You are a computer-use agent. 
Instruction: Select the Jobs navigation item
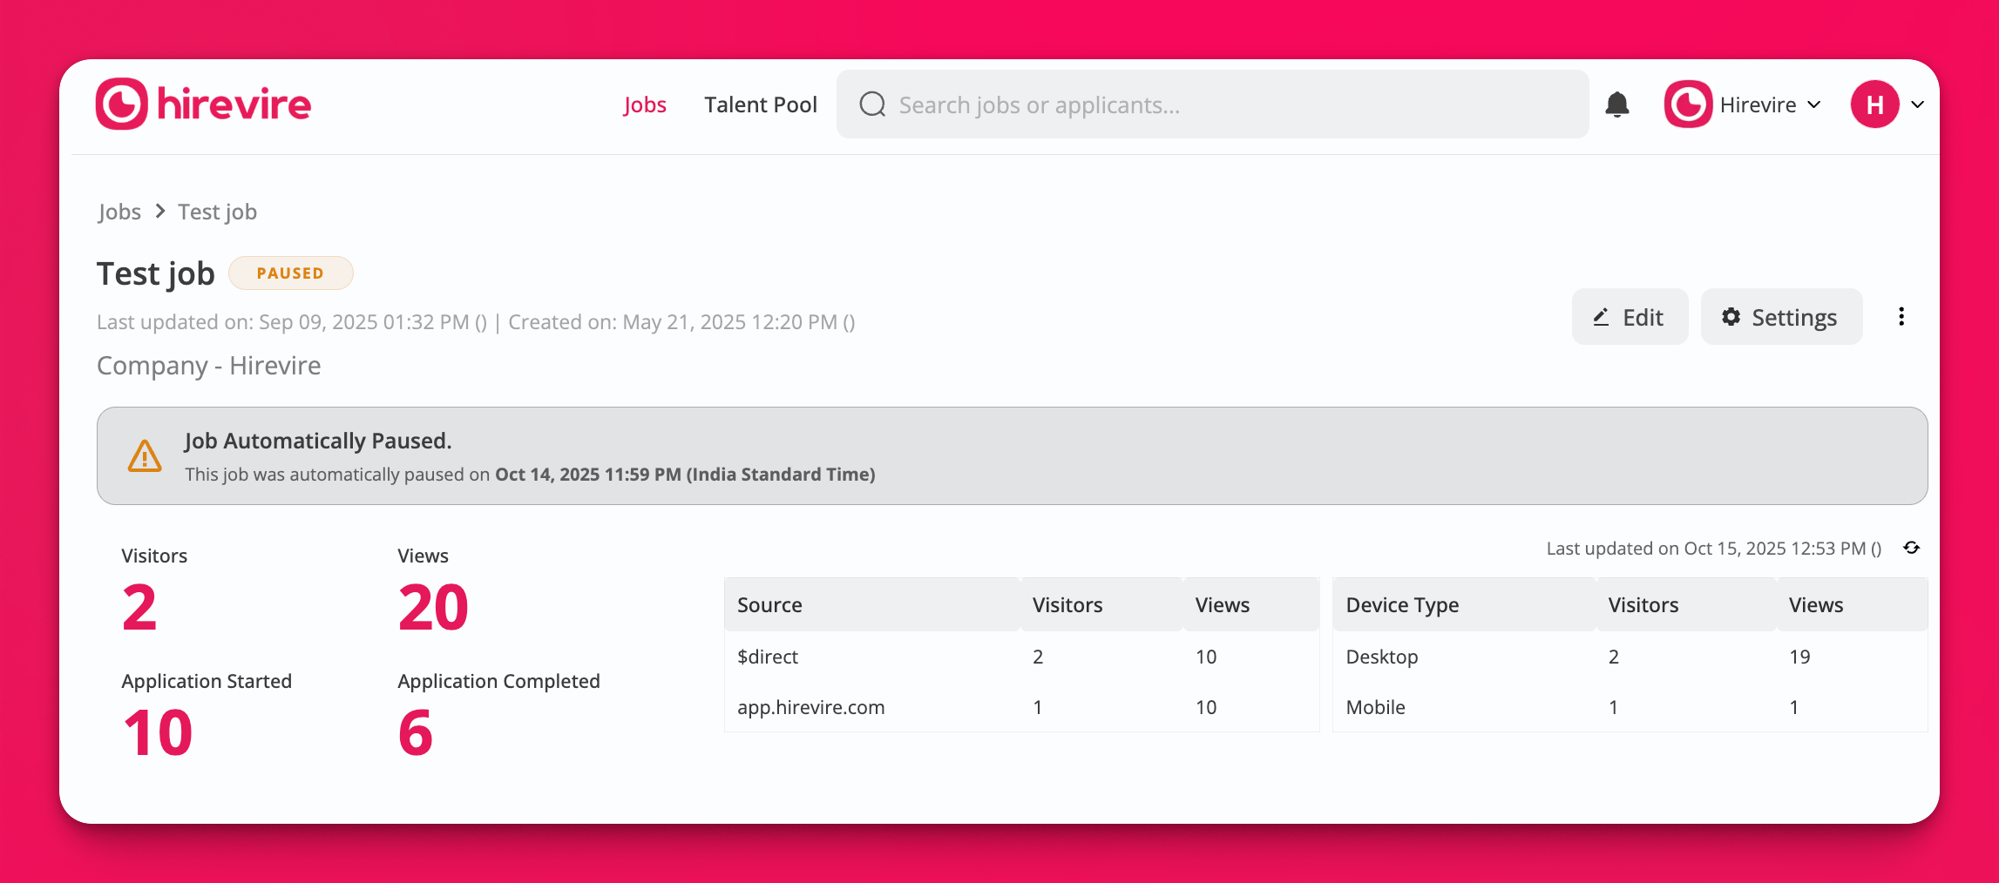point(645,104)
